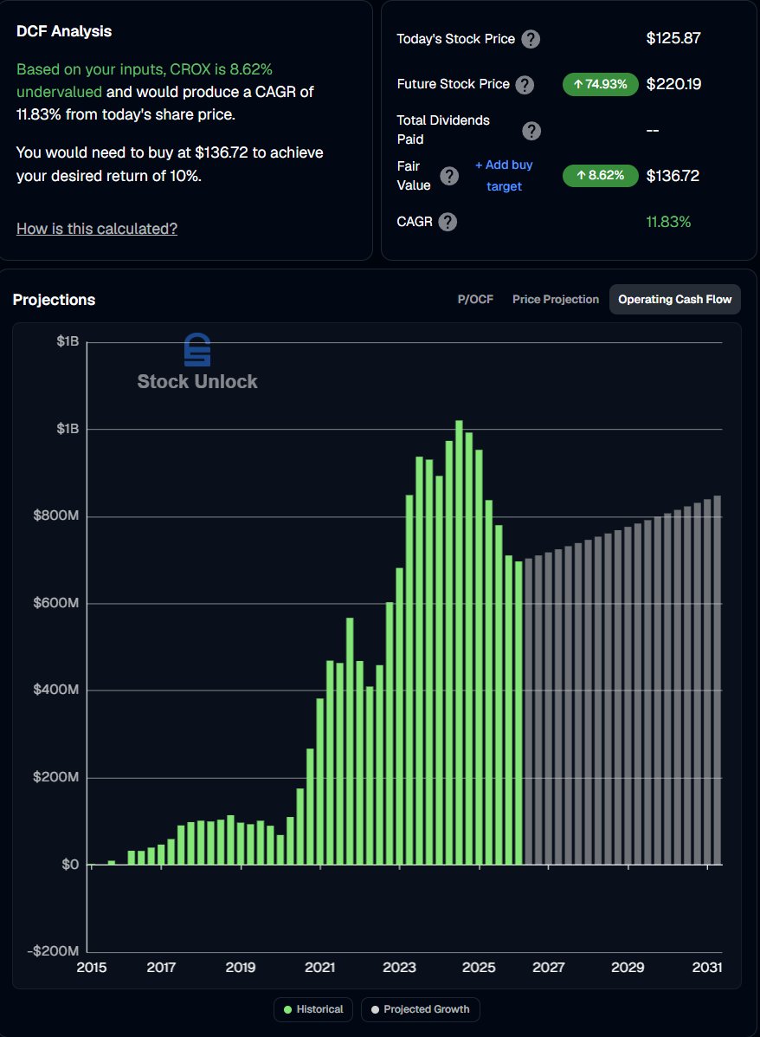Click the $0 y-axis label
Screen dimensions: 760x1037
[x=70, y=865]
